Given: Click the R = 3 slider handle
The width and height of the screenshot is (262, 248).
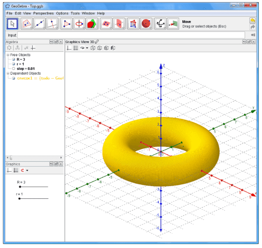Looking at the screenshot, I should [20, 187].
